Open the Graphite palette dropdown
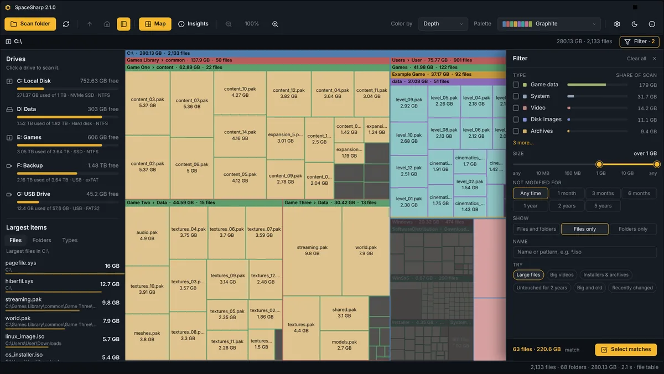This screenshot has width=664, height=374. [549, 24]
